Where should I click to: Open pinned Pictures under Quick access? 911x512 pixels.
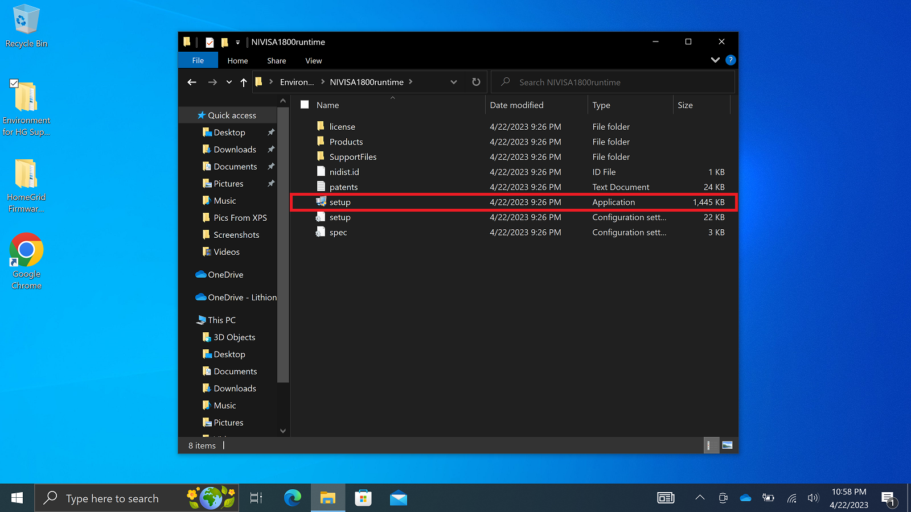[x=228, y=184]
